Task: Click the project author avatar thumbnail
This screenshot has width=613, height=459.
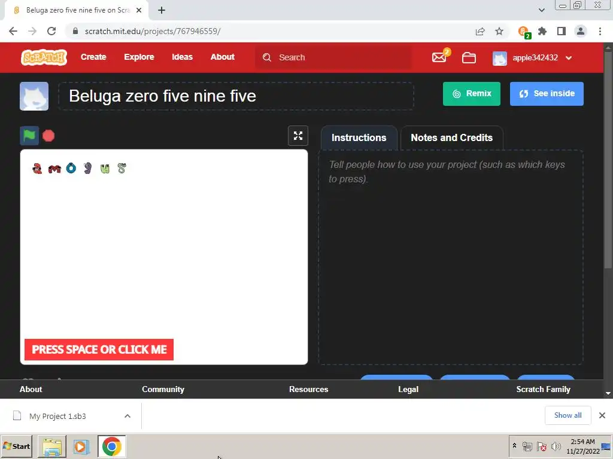Action: [34, 96]
